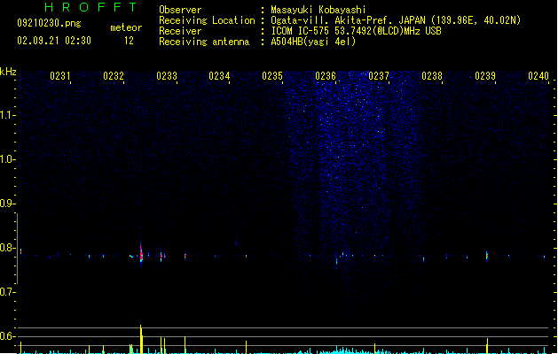Click the 'Observer' field label
558x354 pixels.
[180, 10]
